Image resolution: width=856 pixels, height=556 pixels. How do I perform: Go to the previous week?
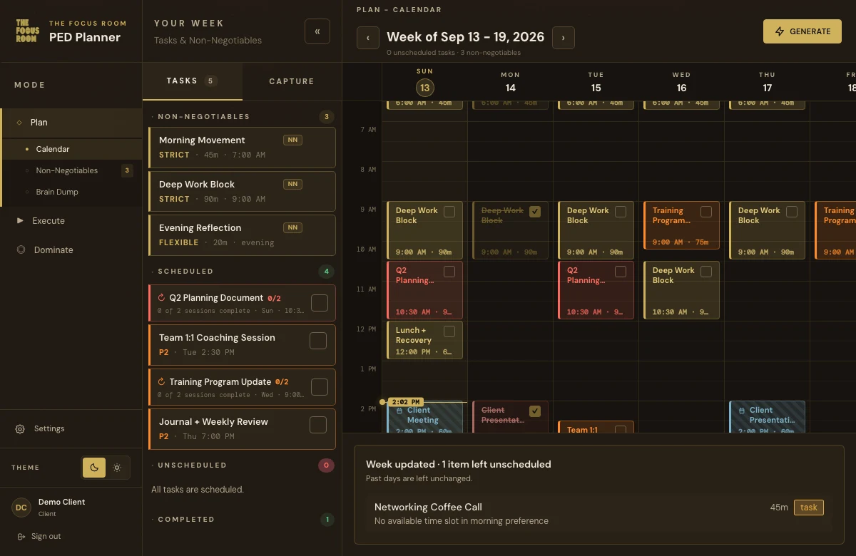[368, 38]
